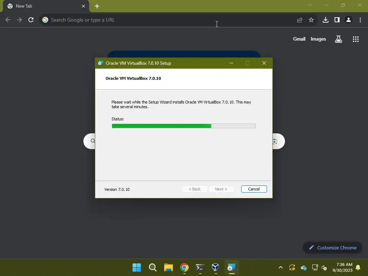Toggle the Chrome side panel icon
Viewport: 368px width, 276px height.
pos(337,20)
